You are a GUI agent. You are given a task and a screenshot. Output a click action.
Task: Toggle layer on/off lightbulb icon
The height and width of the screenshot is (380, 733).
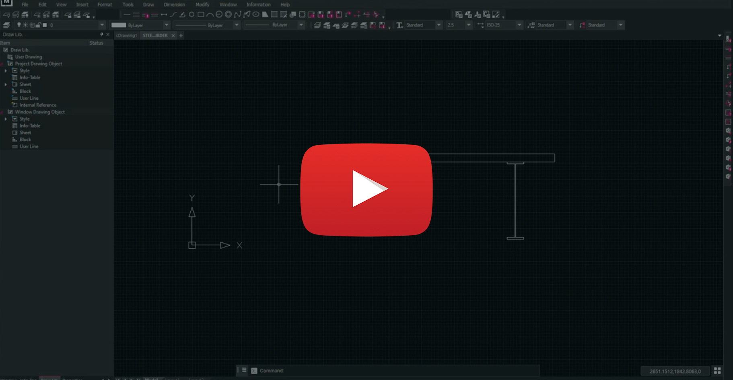click(19, 25)
